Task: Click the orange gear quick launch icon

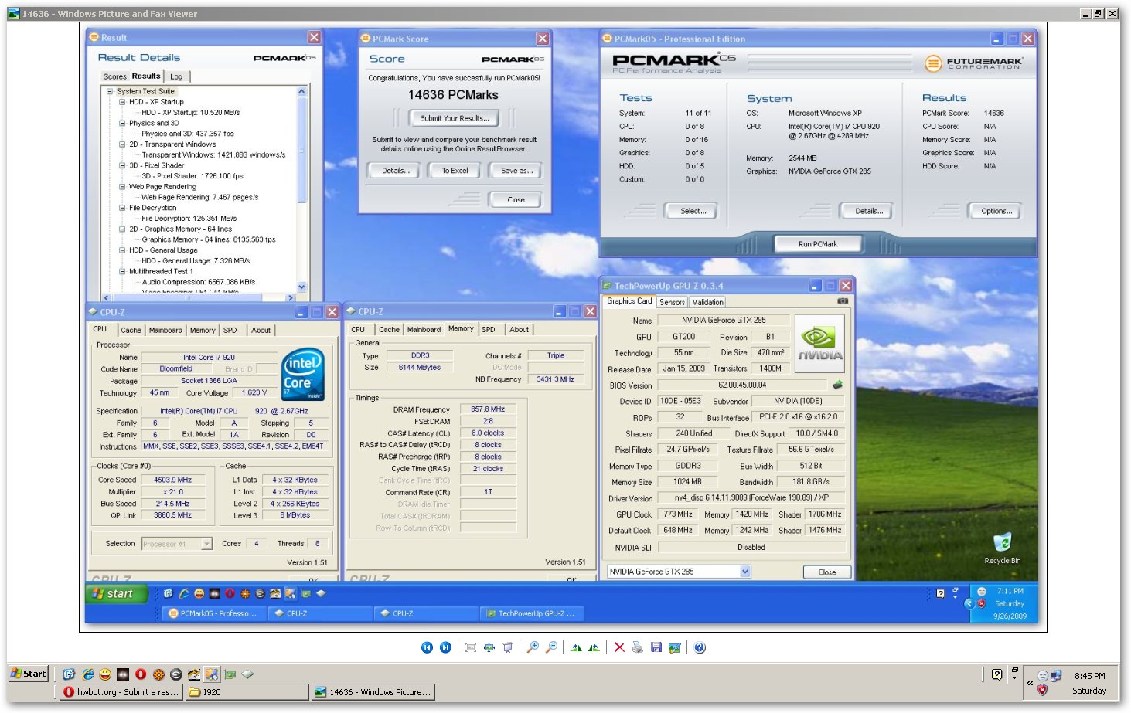Action: pos(158,674)
